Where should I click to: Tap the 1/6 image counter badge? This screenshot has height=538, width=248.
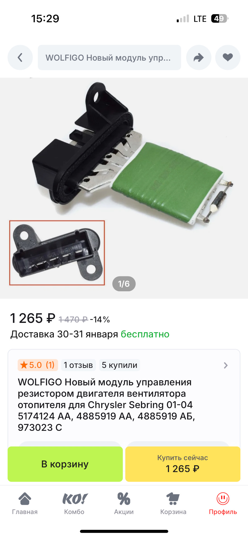pyautogui.click(x=124, y=284)
